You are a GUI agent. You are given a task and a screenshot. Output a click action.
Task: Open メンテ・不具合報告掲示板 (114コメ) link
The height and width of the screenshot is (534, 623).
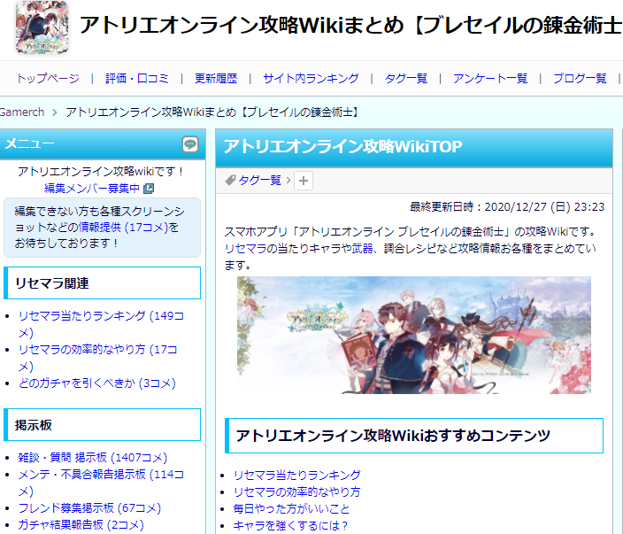pyautogui.click(x=101, y=483)
